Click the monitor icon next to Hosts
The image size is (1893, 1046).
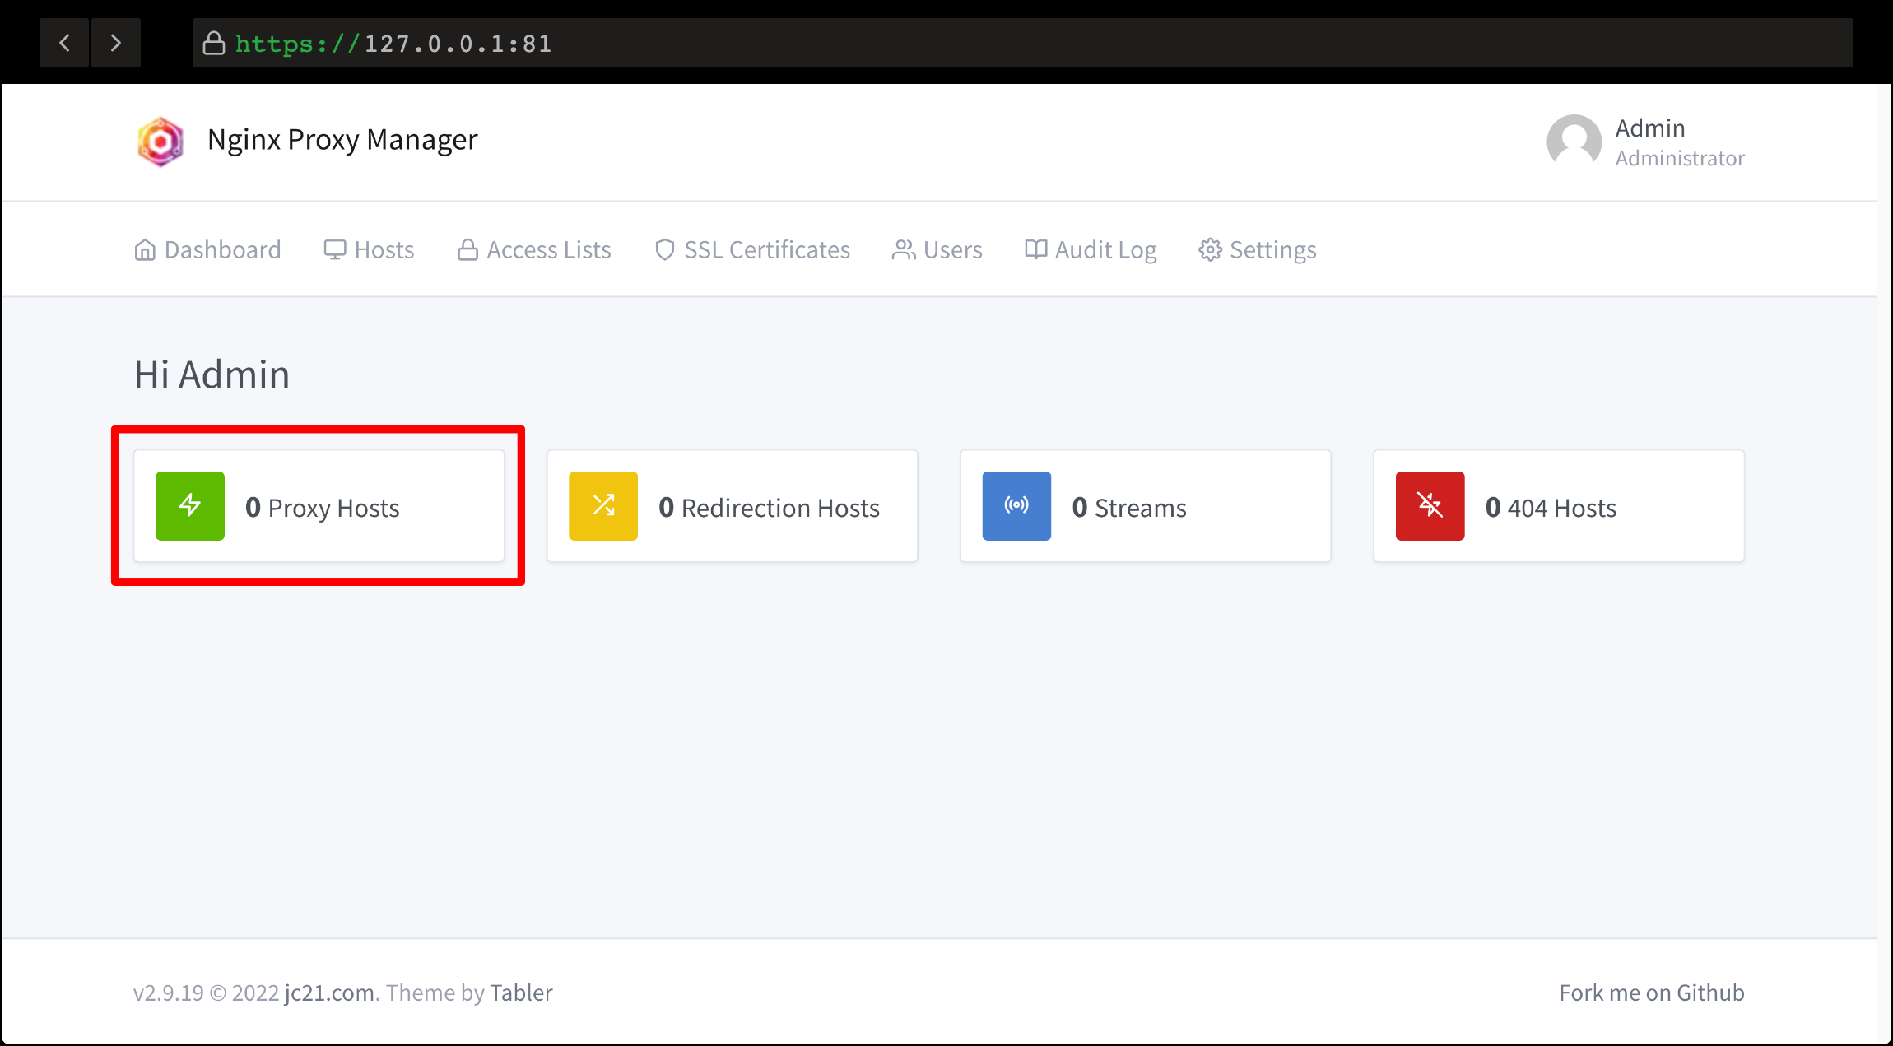click(335, 249)
